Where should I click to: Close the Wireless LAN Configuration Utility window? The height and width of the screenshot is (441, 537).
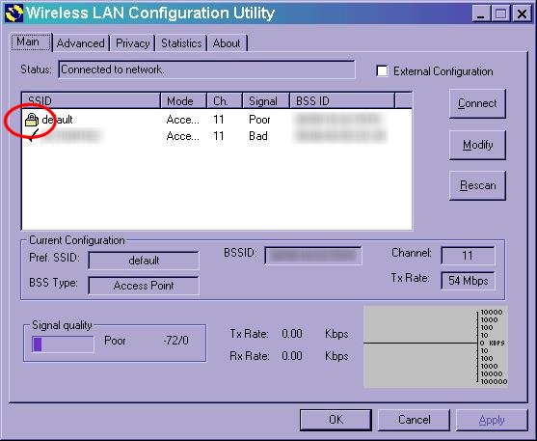(522, 14)
